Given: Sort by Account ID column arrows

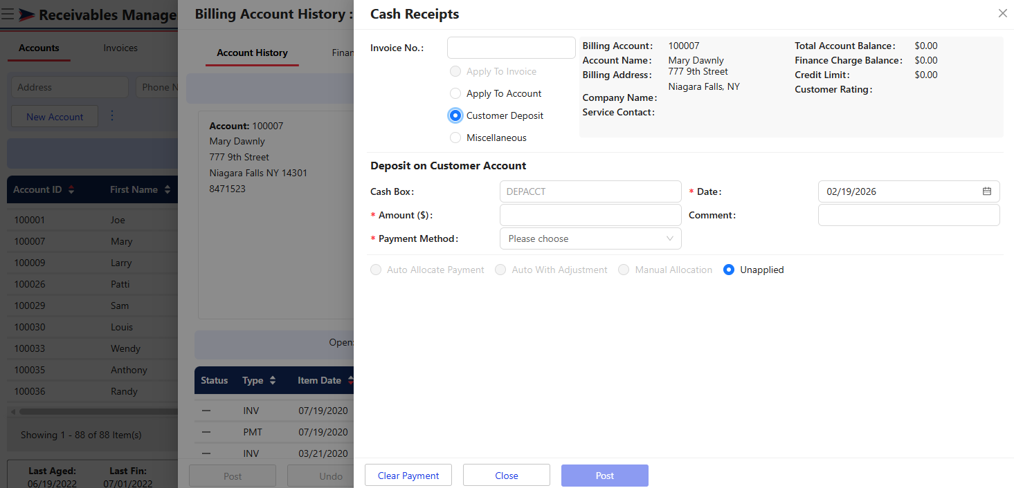Looking at the screenshot, I should click(x=71, y=190).
